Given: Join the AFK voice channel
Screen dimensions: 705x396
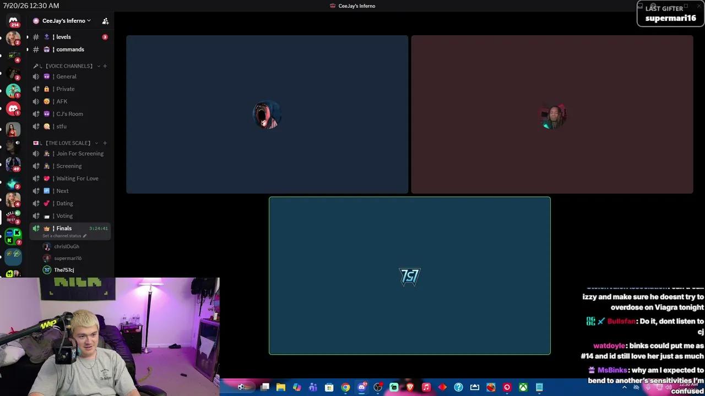Looking at the screenshot, I should coord(69,101).
